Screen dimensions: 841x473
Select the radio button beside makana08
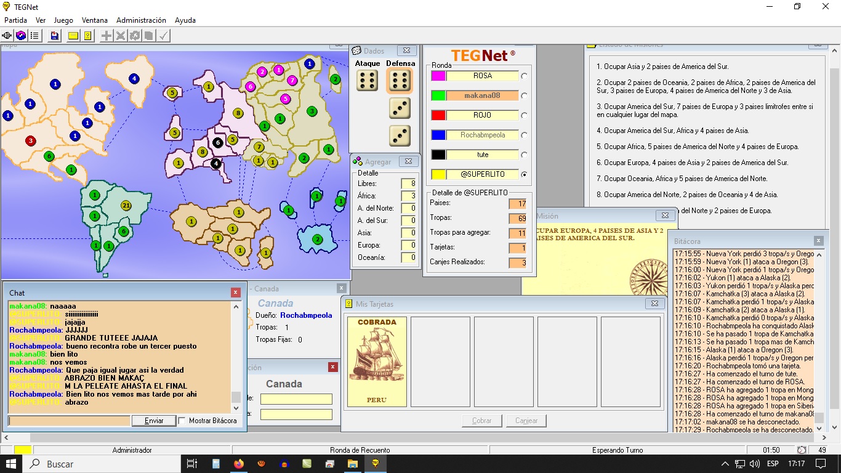(524, 95)
